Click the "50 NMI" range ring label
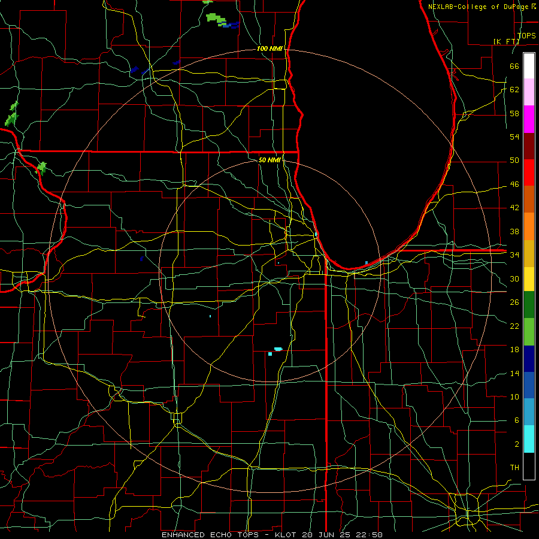This screenshot has height=539, width=539. coord(269,160)
